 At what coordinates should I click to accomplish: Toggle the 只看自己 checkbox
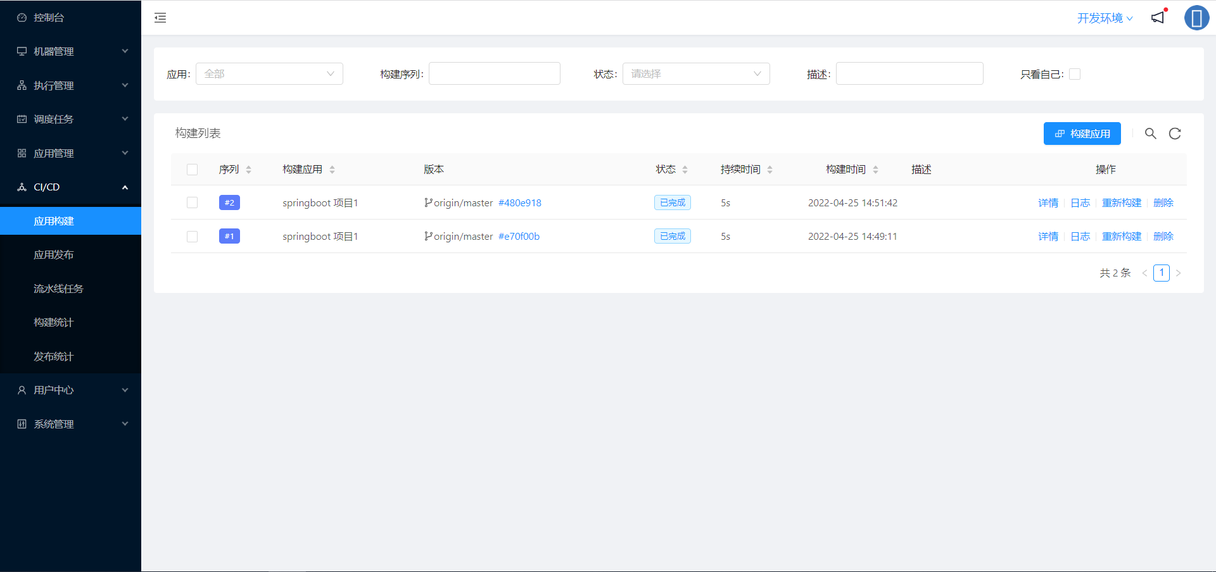(x=1075, y=74)
